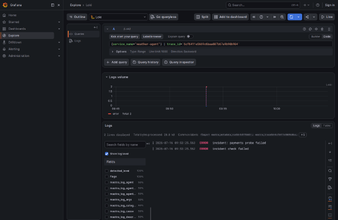
Task: Switch editor to Code mode
Action: coord(327,36)
